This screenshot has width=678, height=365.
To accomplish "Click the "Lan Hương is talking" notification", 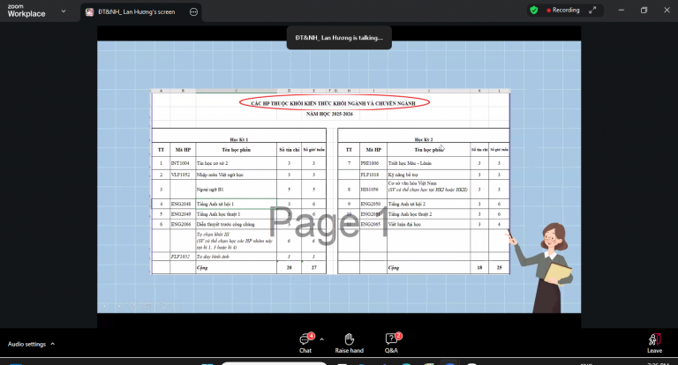I will [339, 38].
